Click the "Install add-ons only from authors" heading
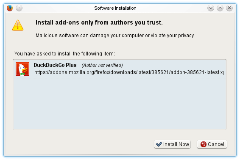The image size is (240, 160). click(x=99, y=22)
